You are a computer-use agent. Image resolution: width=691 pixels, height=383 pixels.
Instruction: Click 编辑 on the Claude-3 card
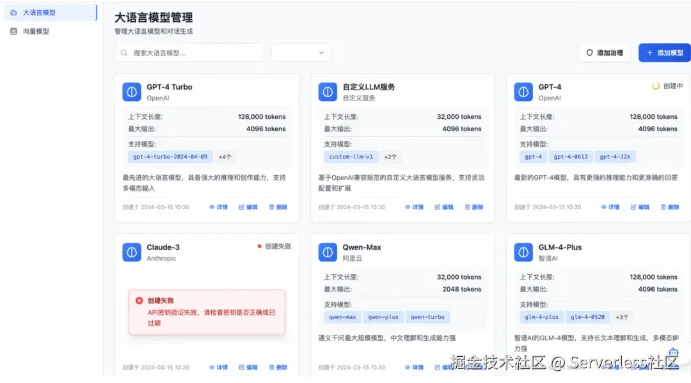click(248, 367)
